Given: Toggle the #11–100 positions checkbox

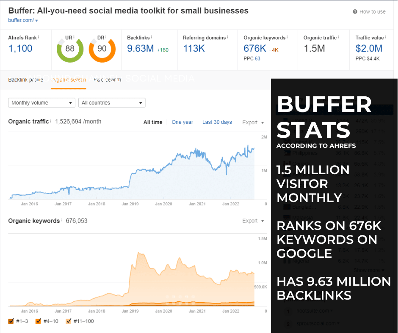Looking at the screenshot, I should [x=69, y=321].
